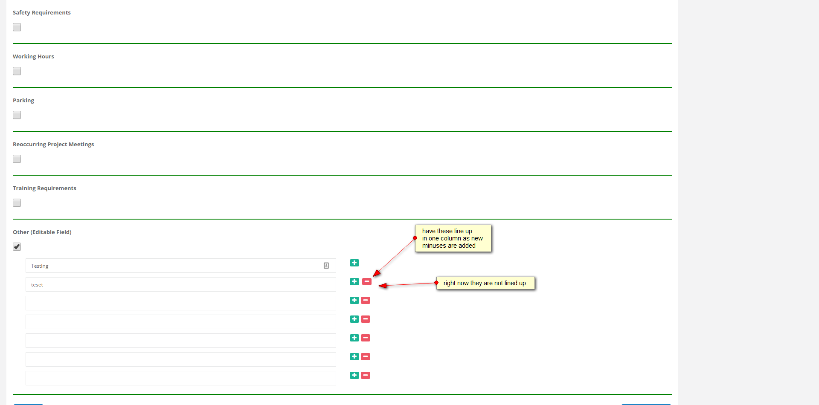Click the red minus on the first empty row
Screen dimensions: 819x405
tap(366, 300)
